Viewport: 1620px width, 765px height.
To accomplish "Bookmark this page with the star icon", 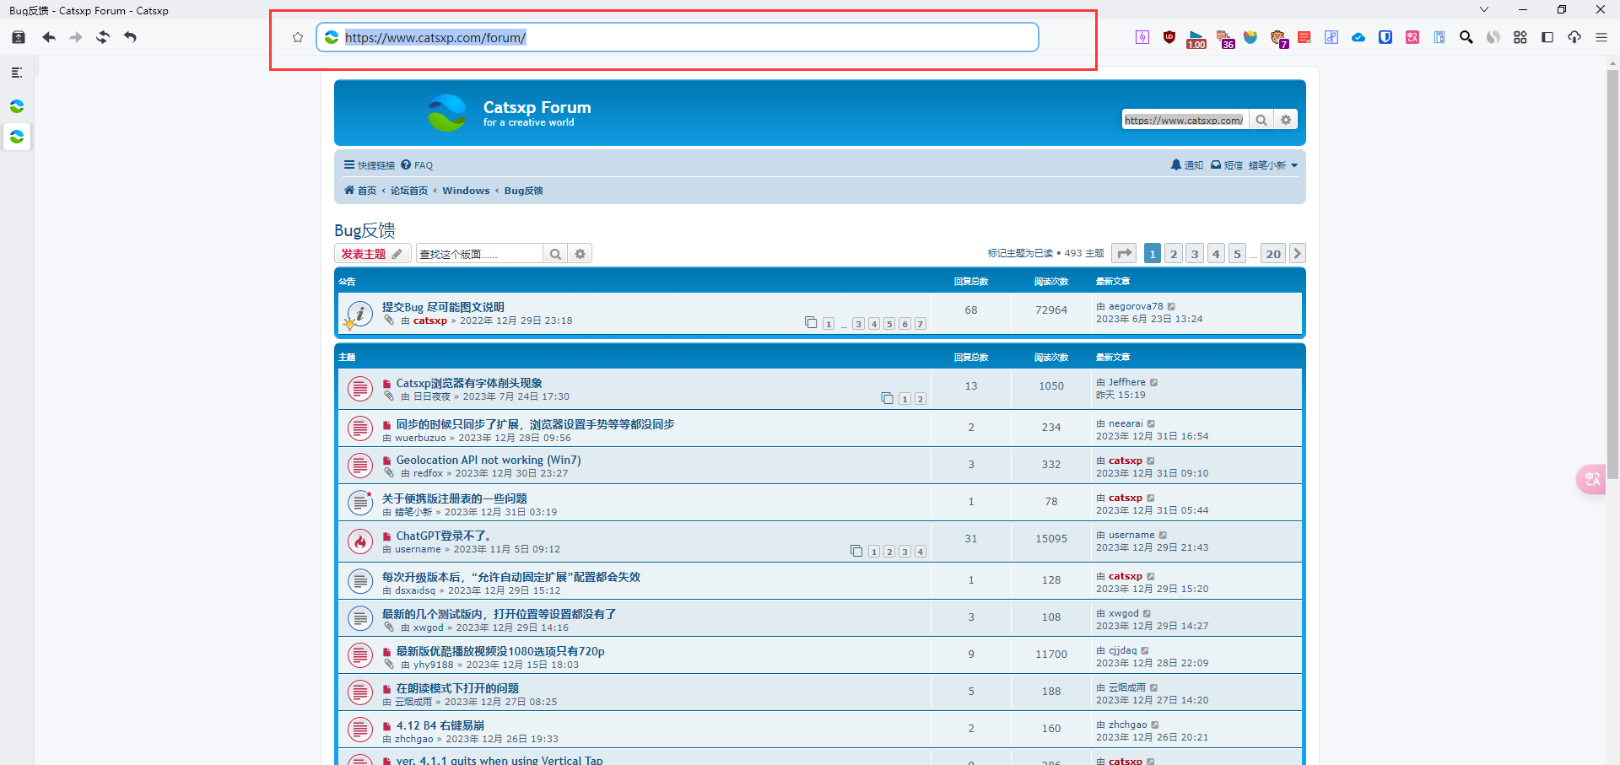I will (298, 37).
